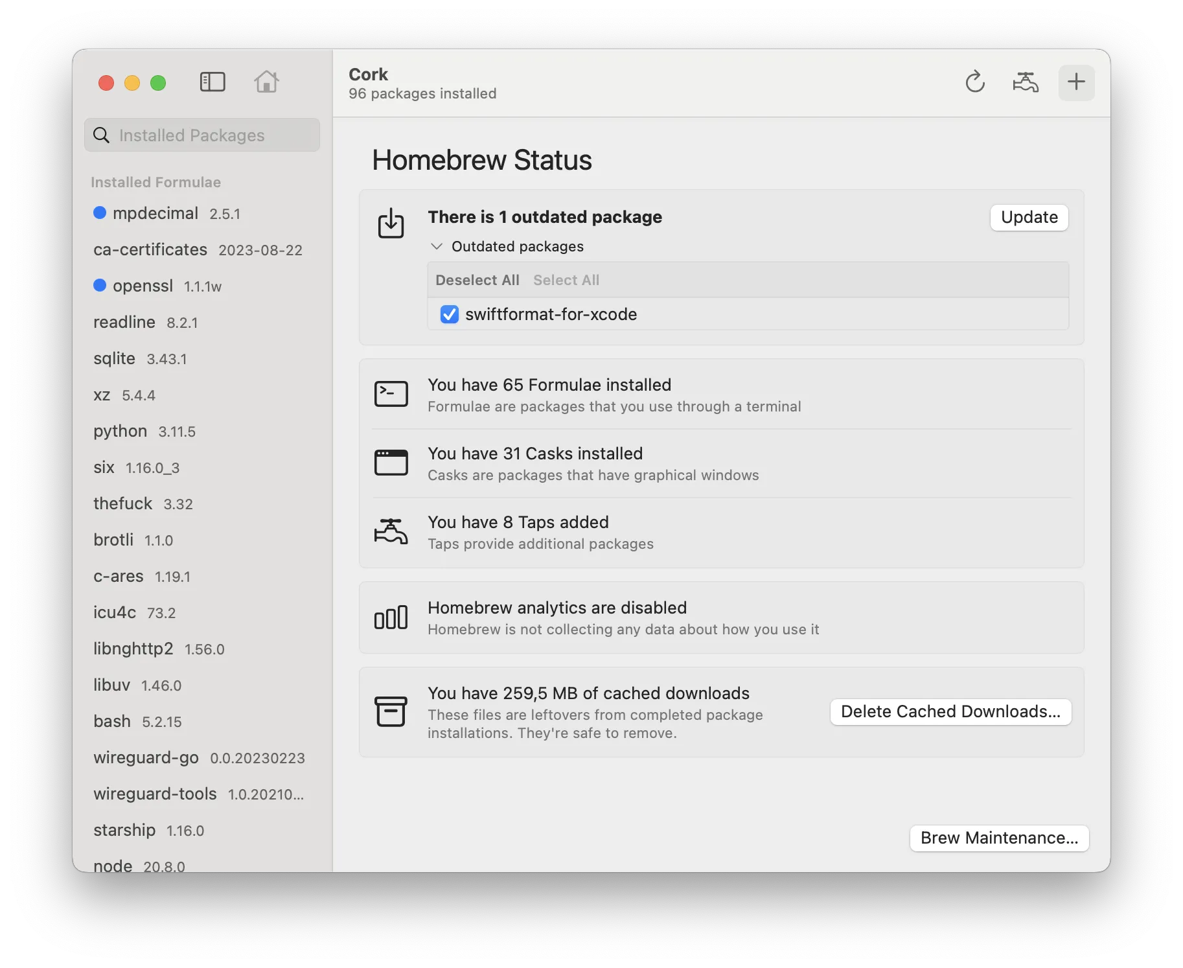The height and width of the screenshot is (968, 1183).
Task: Toggle the sidebar visibility icon
Action: pos(212,82)
